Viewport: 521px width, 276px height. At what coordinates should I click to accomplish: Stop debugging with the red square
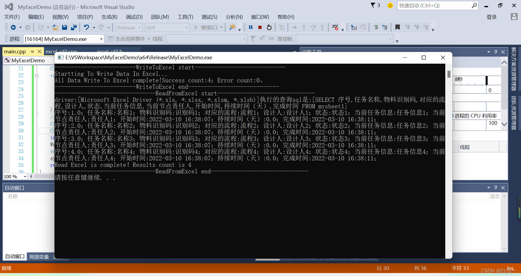click(x=260, y=27)
